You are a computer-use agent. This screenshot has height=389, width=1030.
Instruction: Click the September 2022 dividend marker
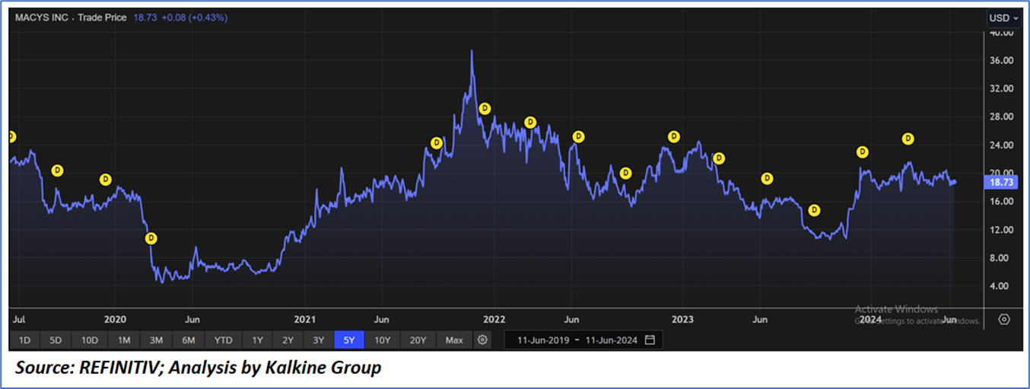pyautogui.click(x=625, y=173)
